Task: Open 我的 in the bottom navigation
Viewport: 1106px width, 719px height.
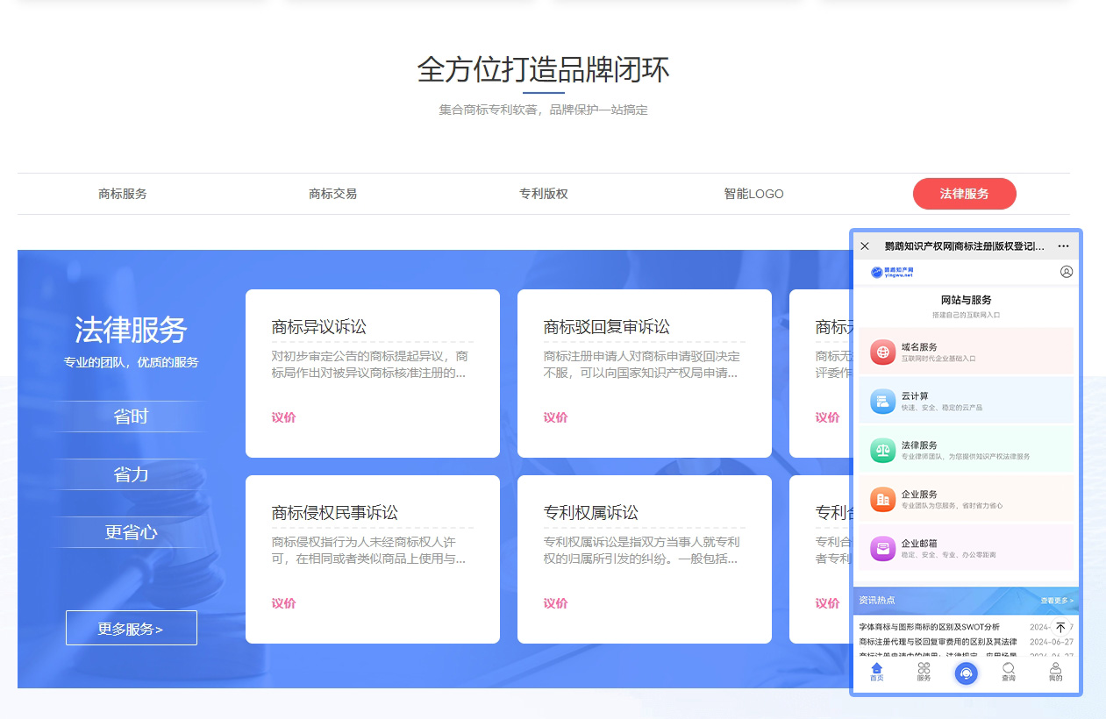Action: (1055, 672)
